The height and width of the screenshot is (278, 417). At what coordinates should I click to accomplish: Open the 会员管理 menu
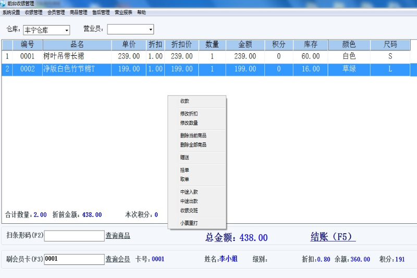pos(56,12)
